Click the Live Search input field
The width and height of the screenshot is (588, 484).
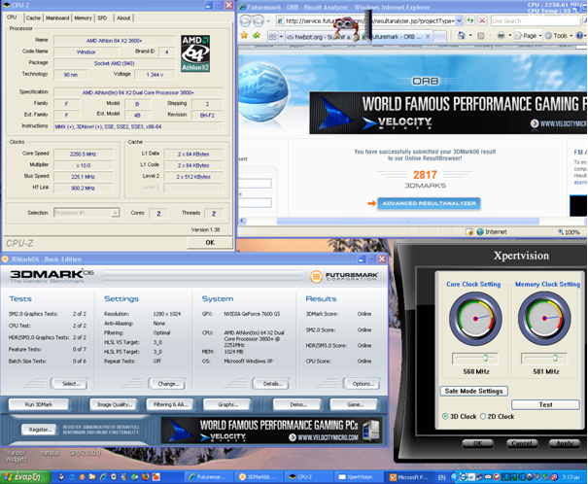click(x=536, y=21)
